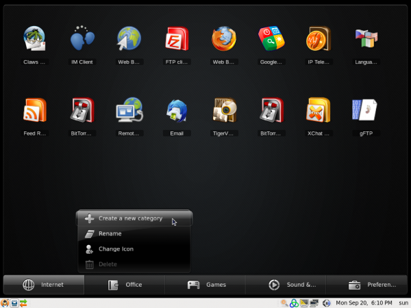Open the Games category tab
The image size is (411, 308).
point(206,285)
